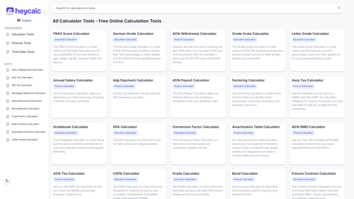Click the icon beside Gift Tax Calculator

point(8,86)
